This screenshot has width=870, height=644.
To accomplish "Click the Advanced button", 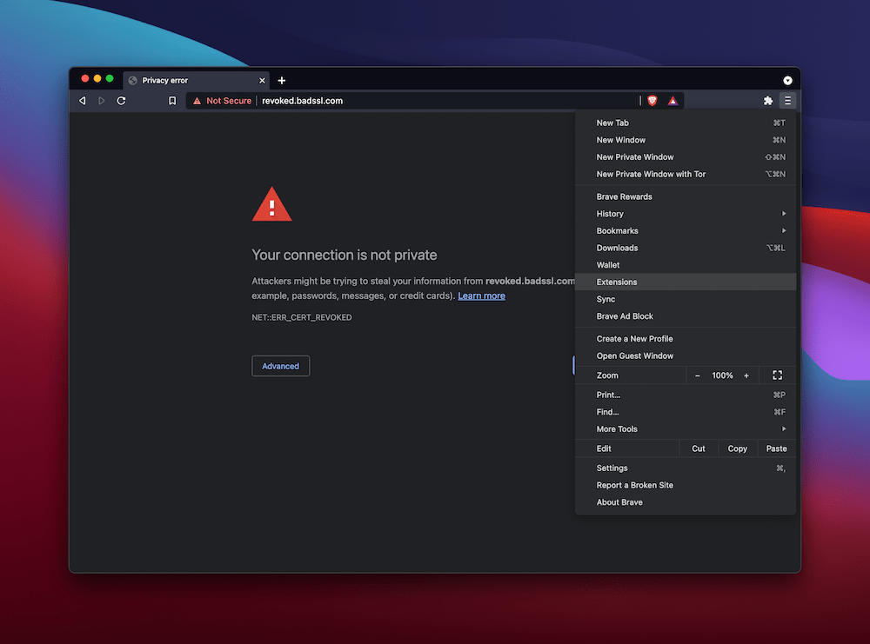I will coord(280,366).
